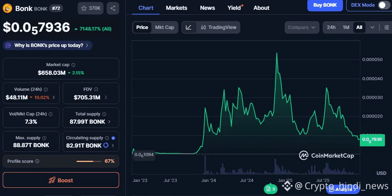Select Mkt Cap chart view
392x196 pixels.
(x=165, y=27)
